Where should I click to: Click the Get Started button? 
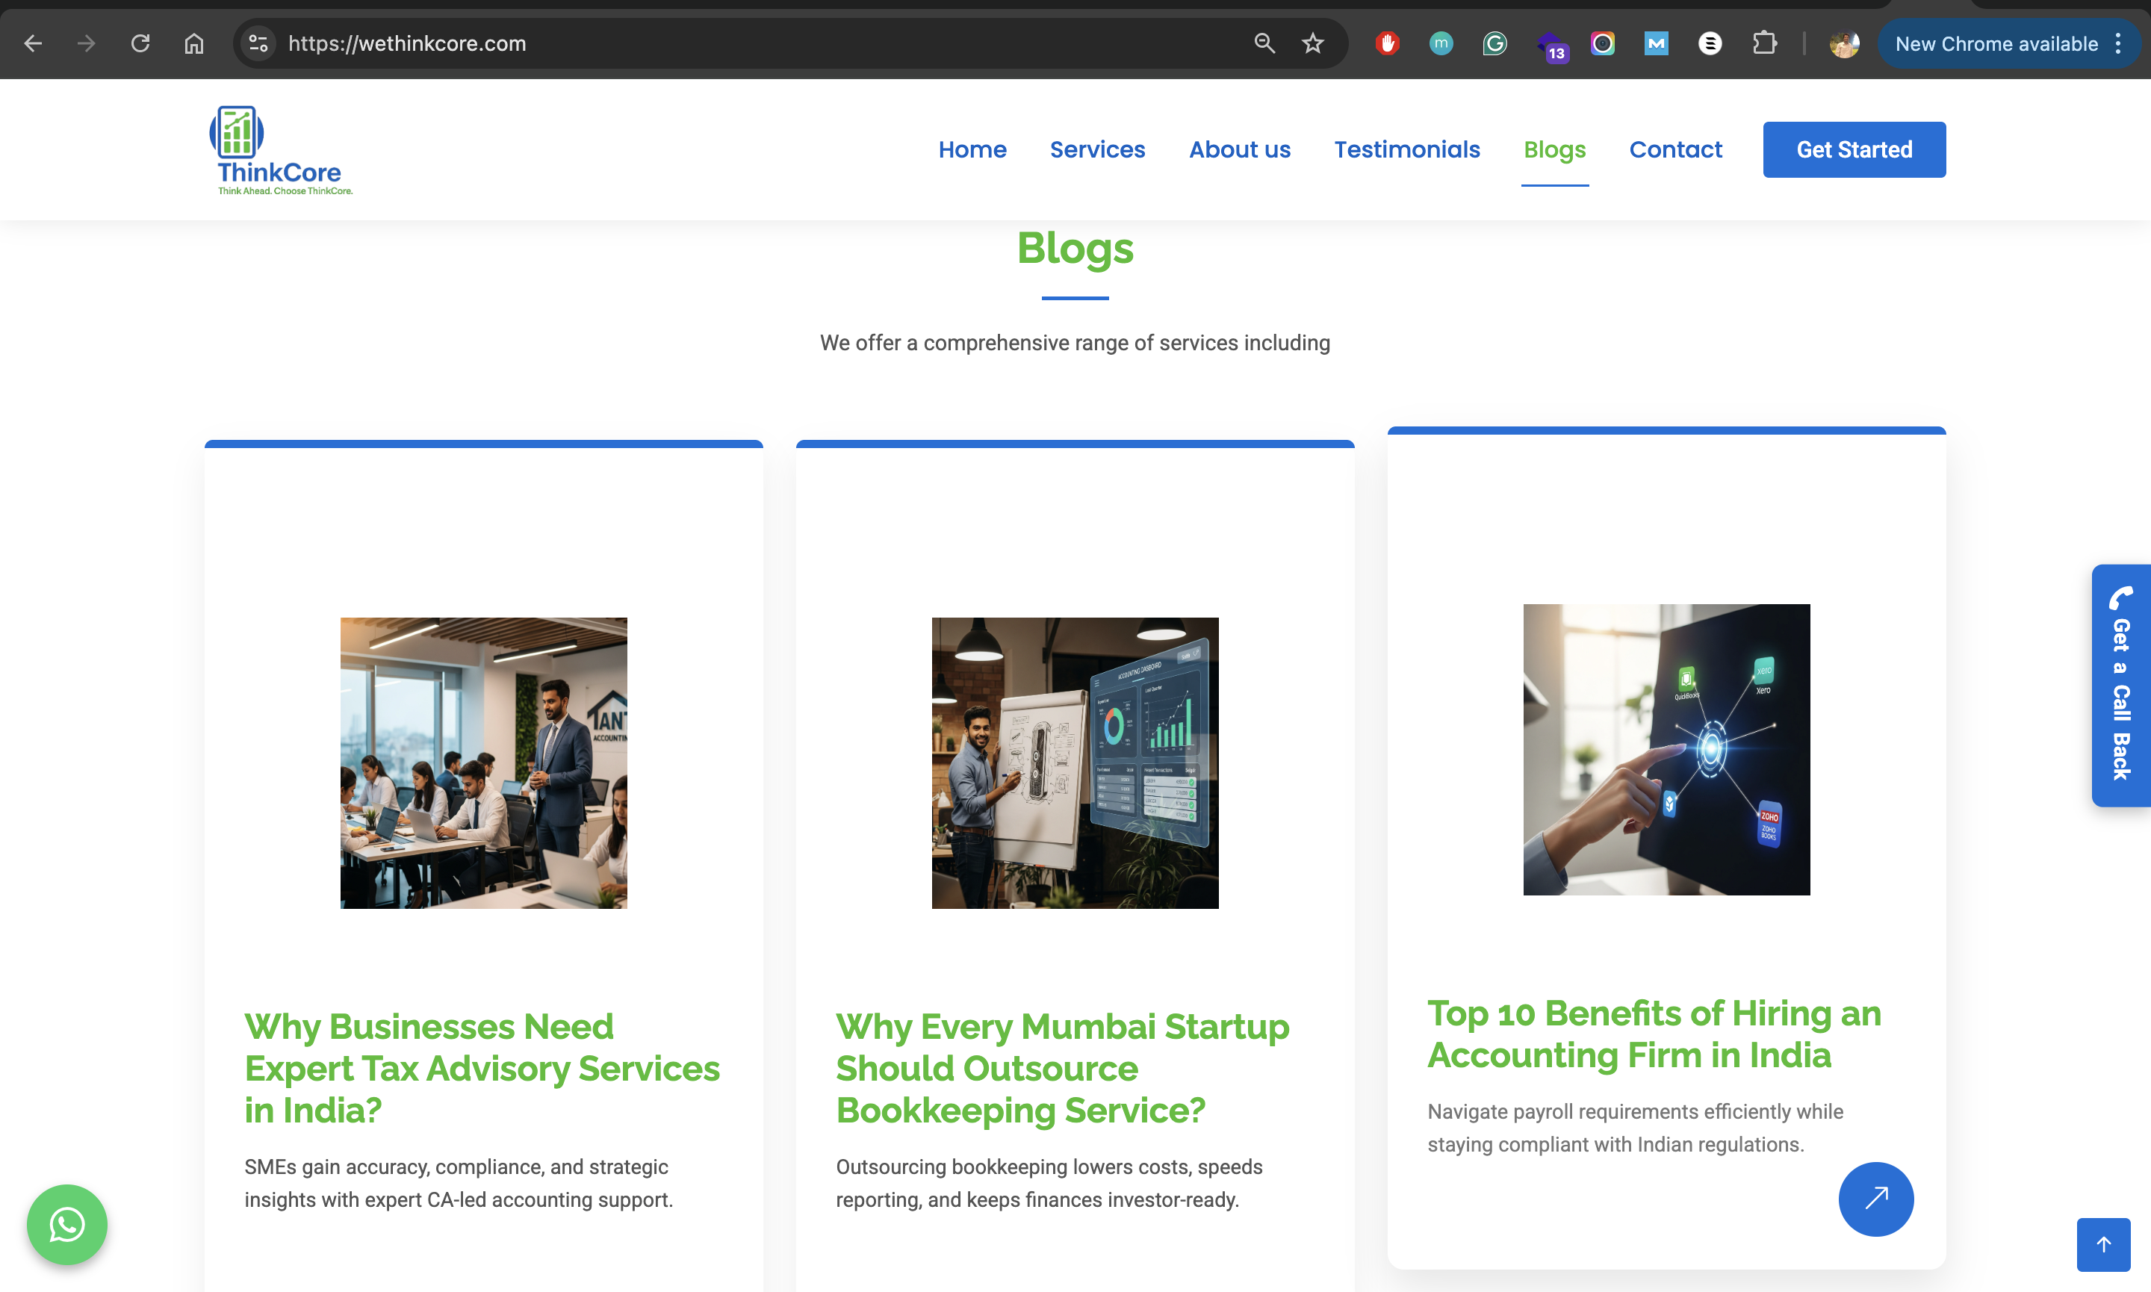pyautogui.click(x=1854, y=150)
